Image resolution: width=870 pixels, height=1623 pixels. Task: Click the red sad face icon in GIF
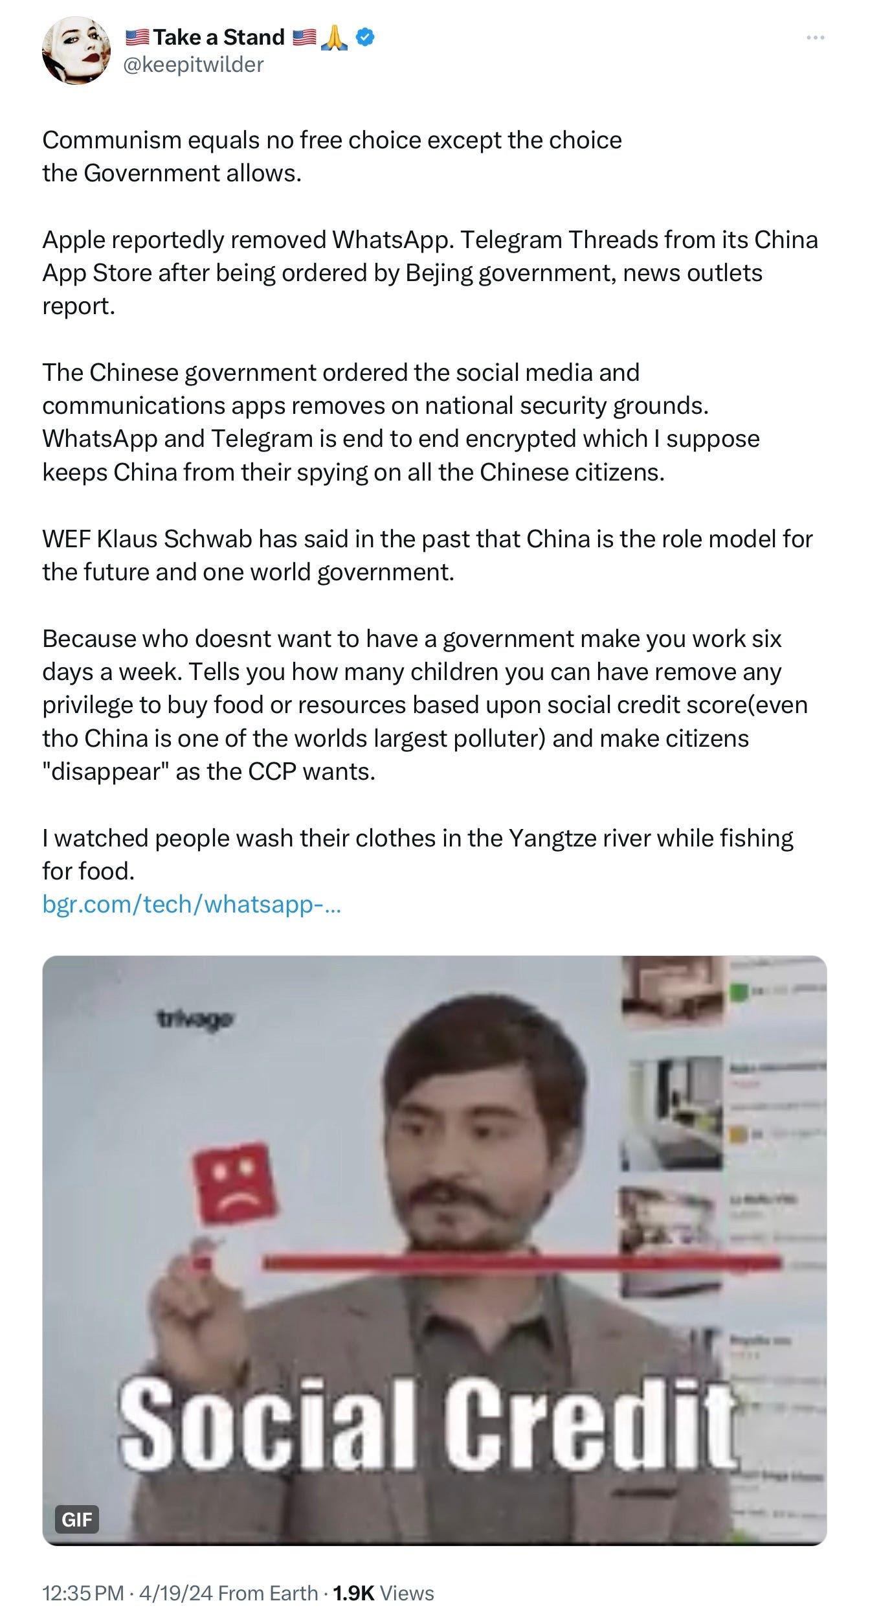coord(236,1184)
